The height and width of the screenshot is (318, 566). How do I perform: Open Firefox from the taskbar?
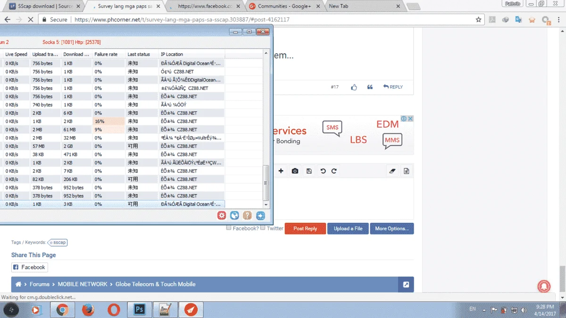pos(88,310)
